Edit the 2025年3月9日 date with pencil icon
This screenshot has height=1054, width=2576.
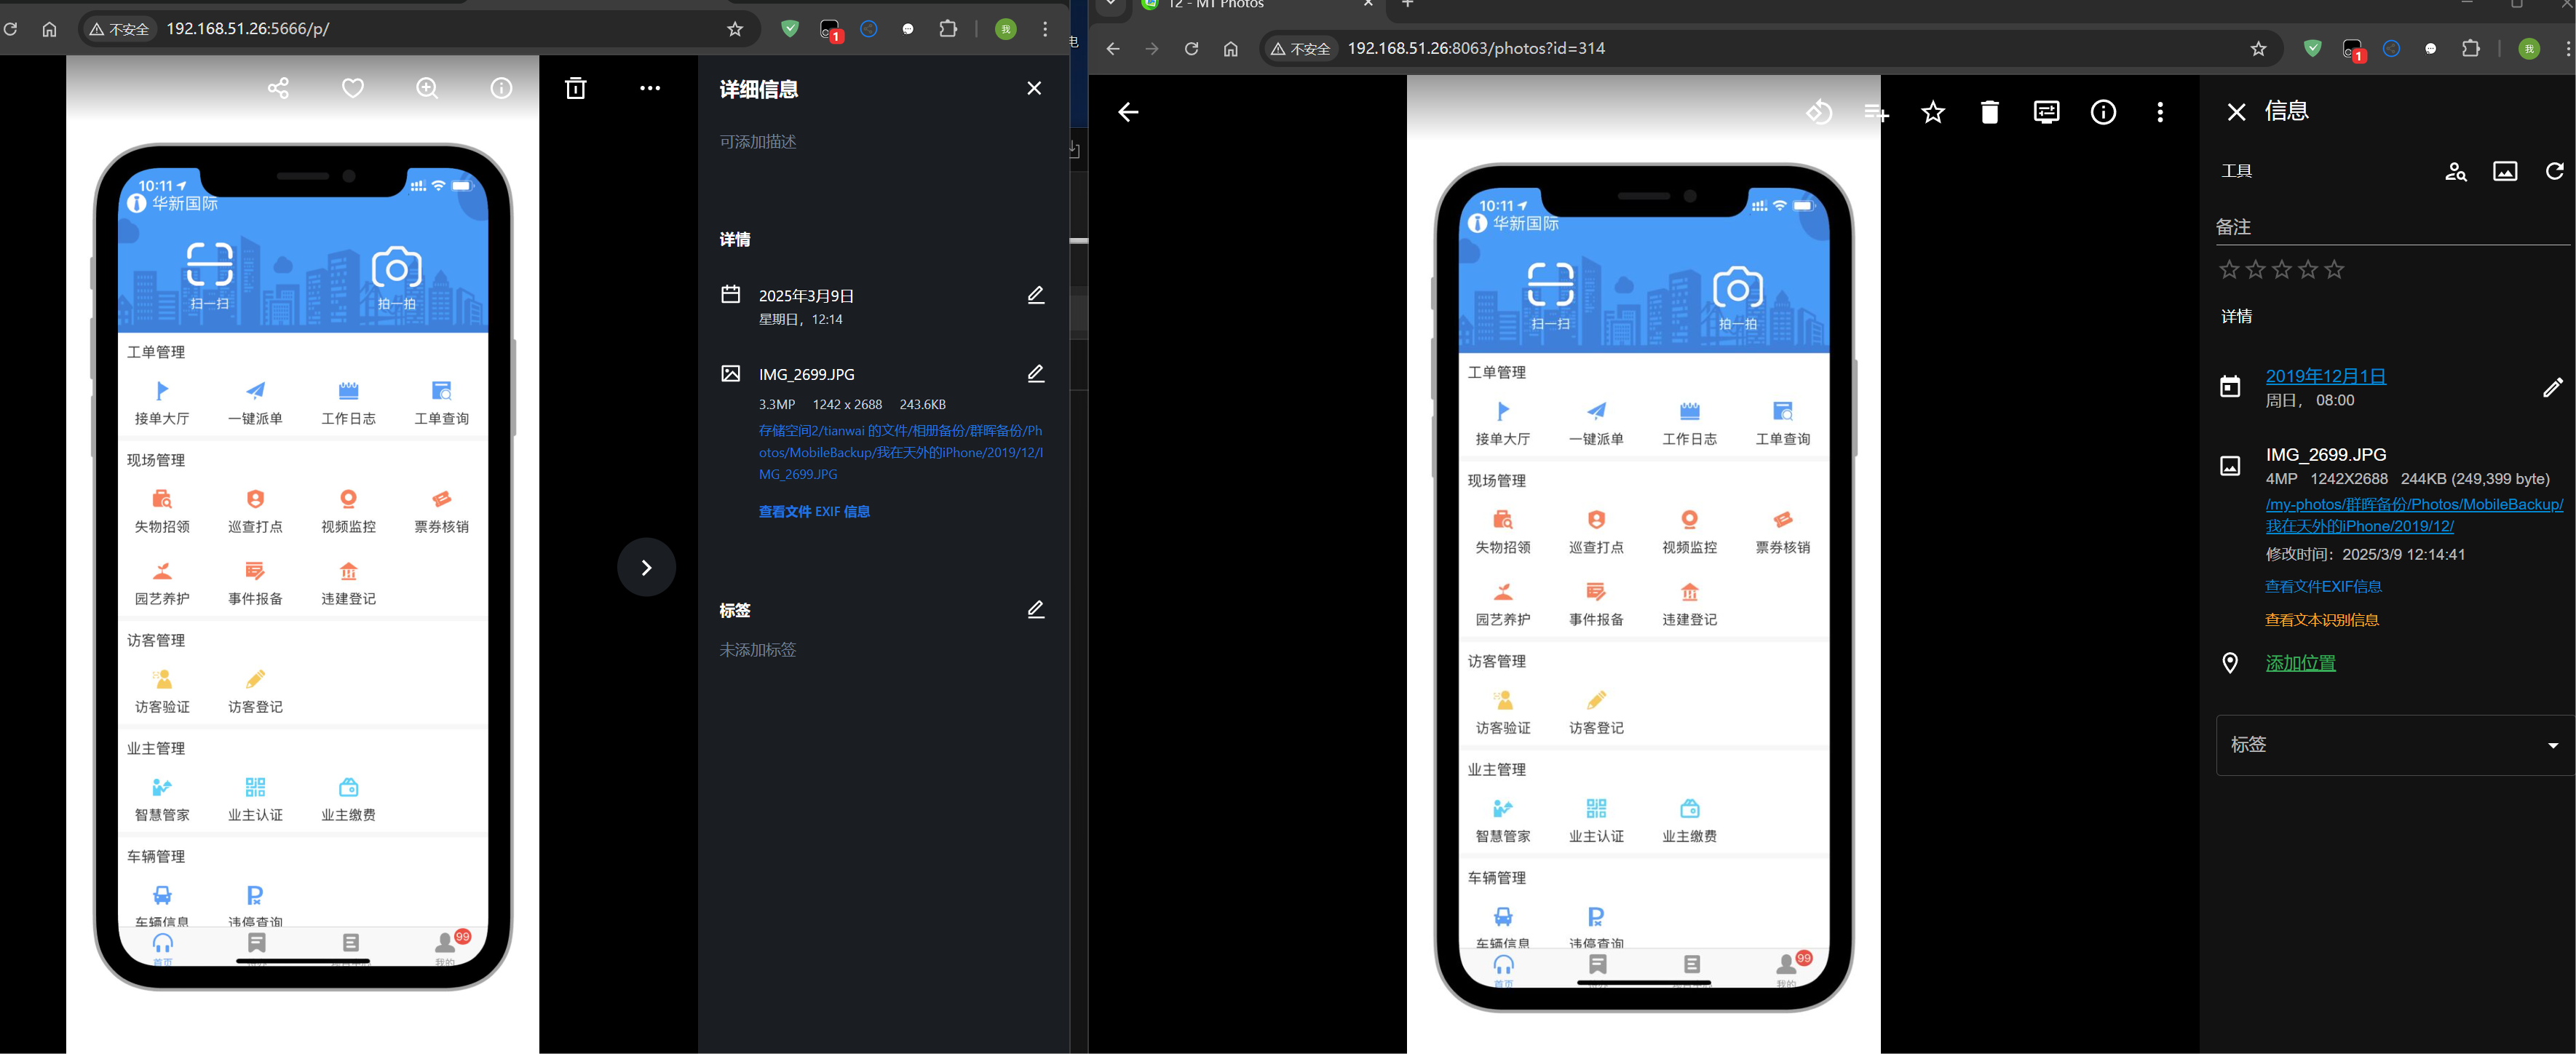(1036, 295)
